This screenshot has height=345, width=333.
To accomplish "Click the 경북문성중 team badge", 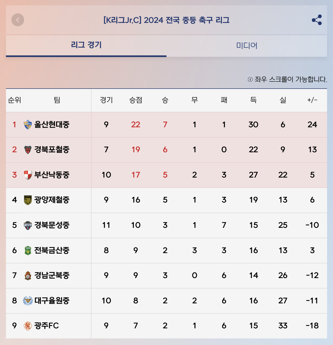I will point(28,225).
